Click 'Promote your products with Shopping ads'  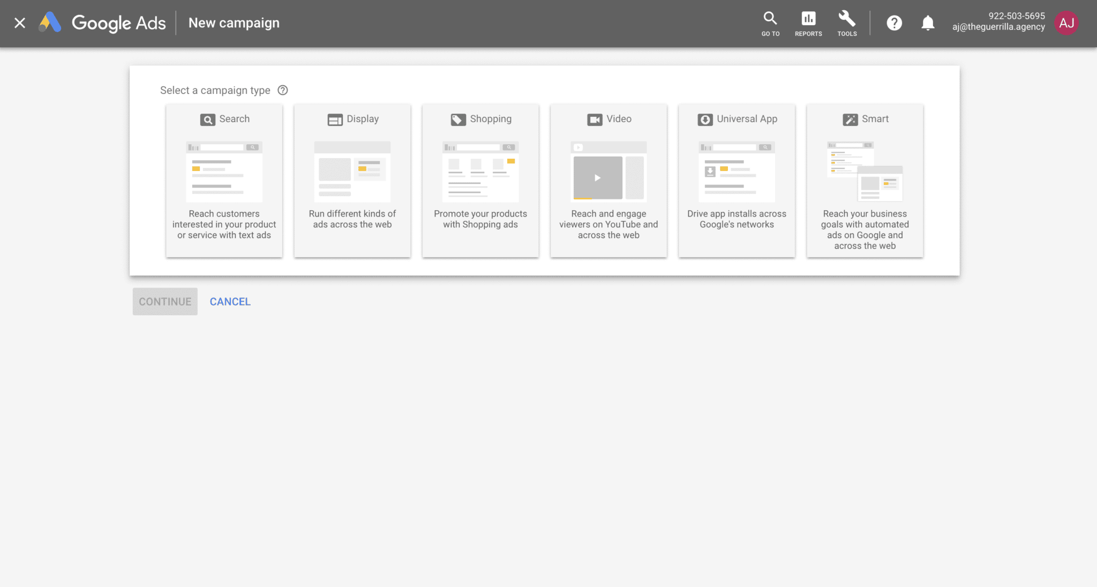480,219
